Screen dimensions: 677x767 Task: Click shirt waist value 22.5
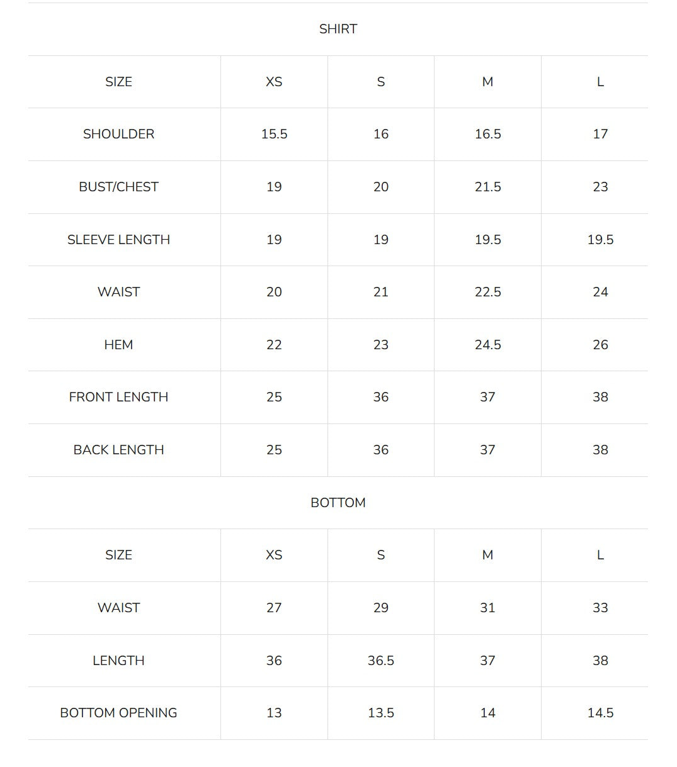[487, 292]
